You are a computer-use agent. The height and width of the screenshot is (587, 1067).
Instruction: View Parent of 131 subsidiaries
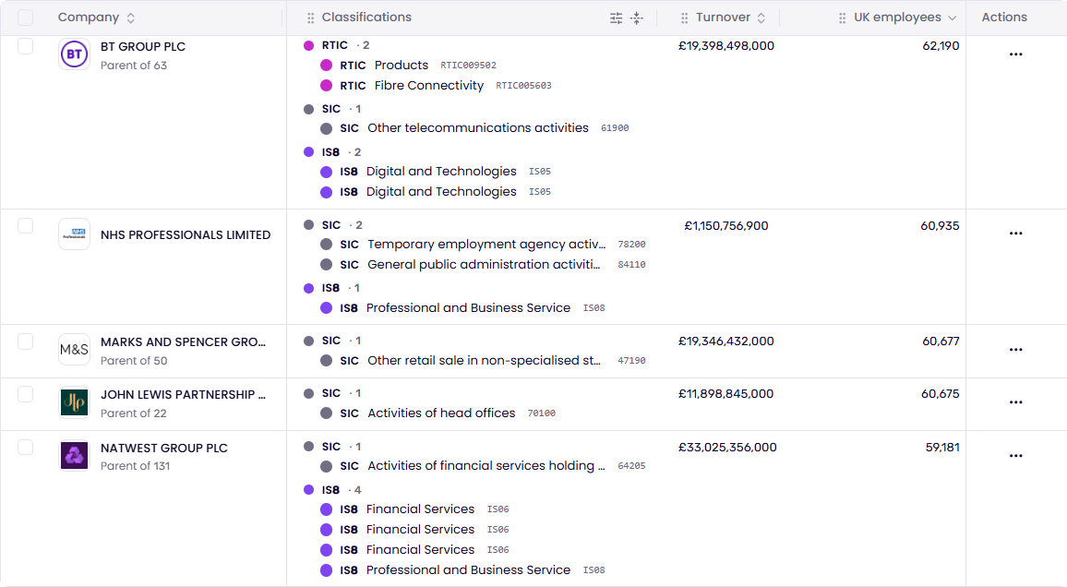(x=136, y=466)
